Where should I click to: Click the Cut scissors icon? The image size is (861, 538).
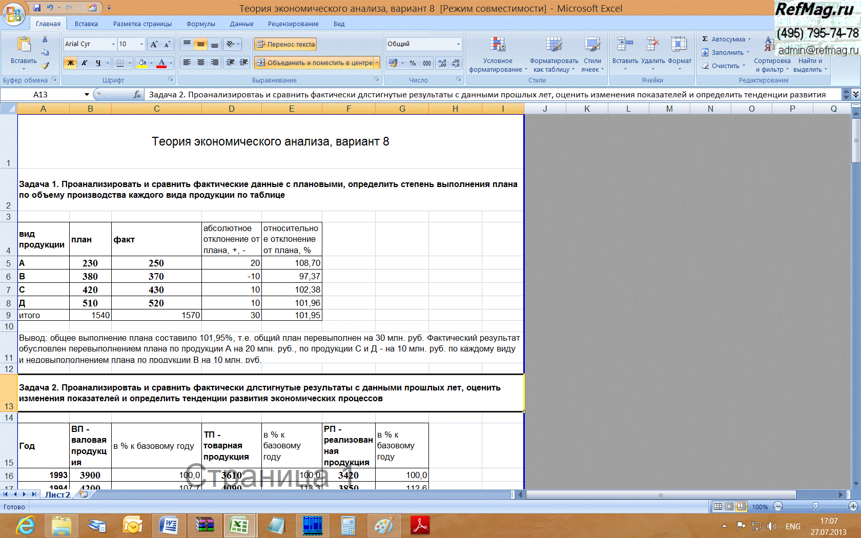click(x=45, y=39)
